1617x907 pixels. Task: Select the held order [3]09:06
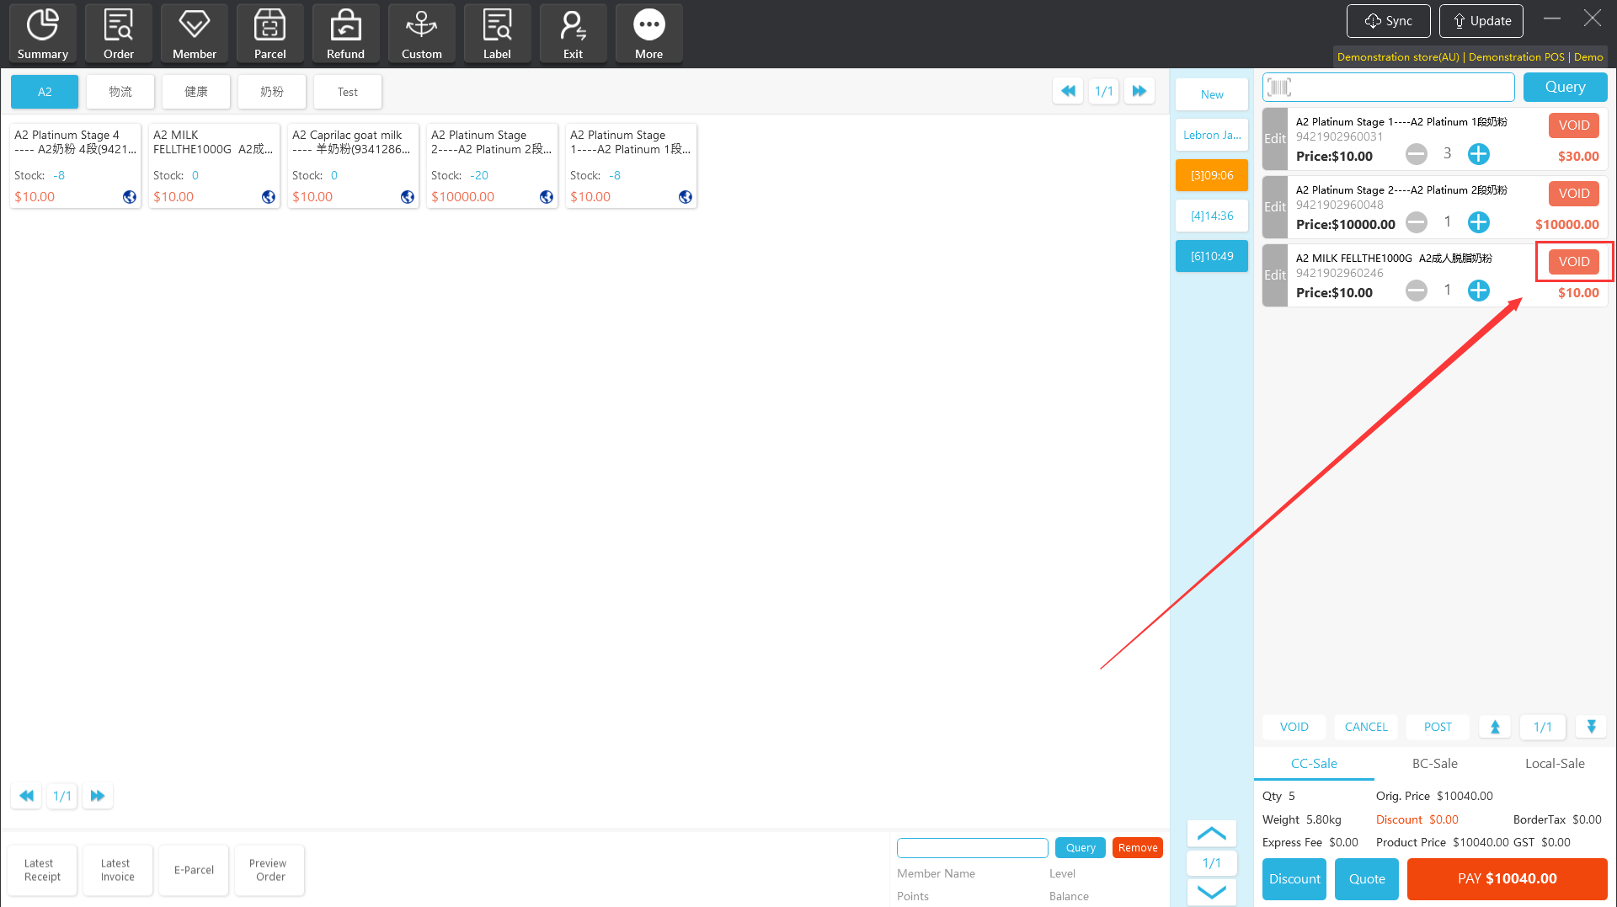(1211, 175)
